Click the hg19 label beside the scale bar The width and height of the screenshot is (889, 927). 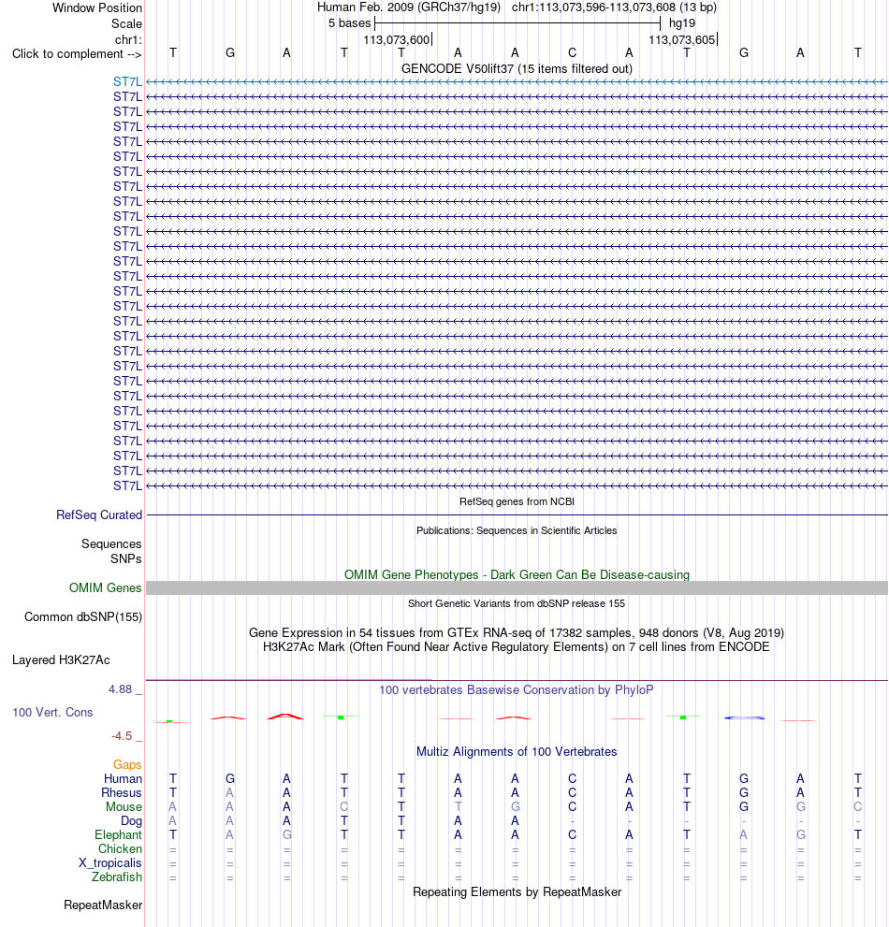tap(682, 23)
